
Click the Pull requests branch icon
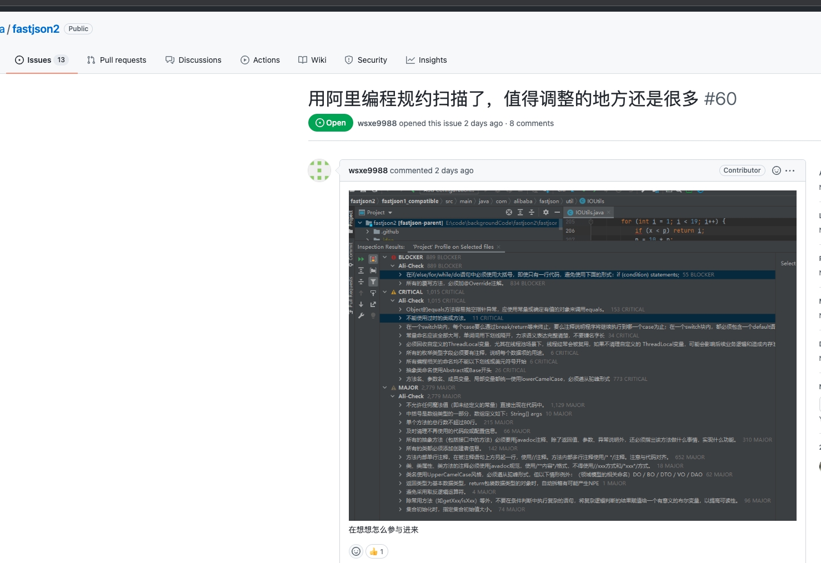coord(91,59)
